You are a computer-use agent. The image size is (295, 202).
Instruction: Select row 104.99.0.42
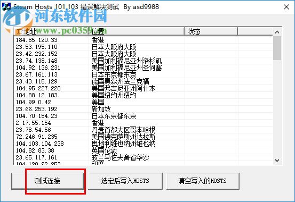tap(143, 102)
